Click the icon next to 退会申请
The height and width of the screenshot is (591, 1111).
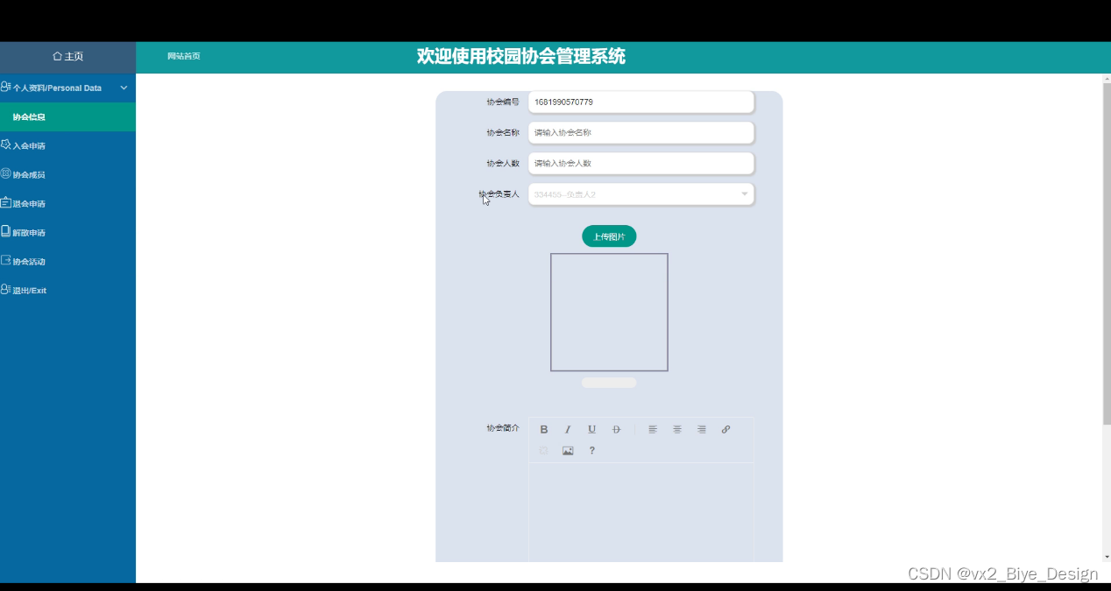5,202
